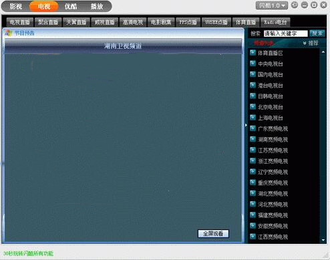Expand the 港台电视台 category
Viewport: 330px width, 260px height.
(x=271, y=86)
